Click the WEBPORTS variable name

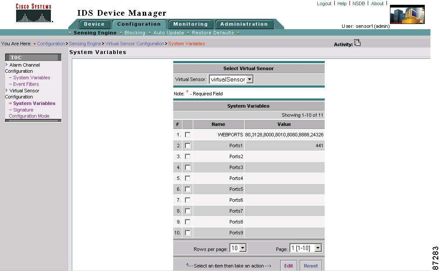pyautogui.click(x=230, y=135)
